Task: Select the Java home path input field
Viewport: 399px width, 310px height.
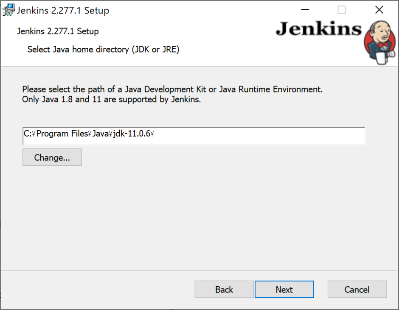Action: [x=194, y=136]
